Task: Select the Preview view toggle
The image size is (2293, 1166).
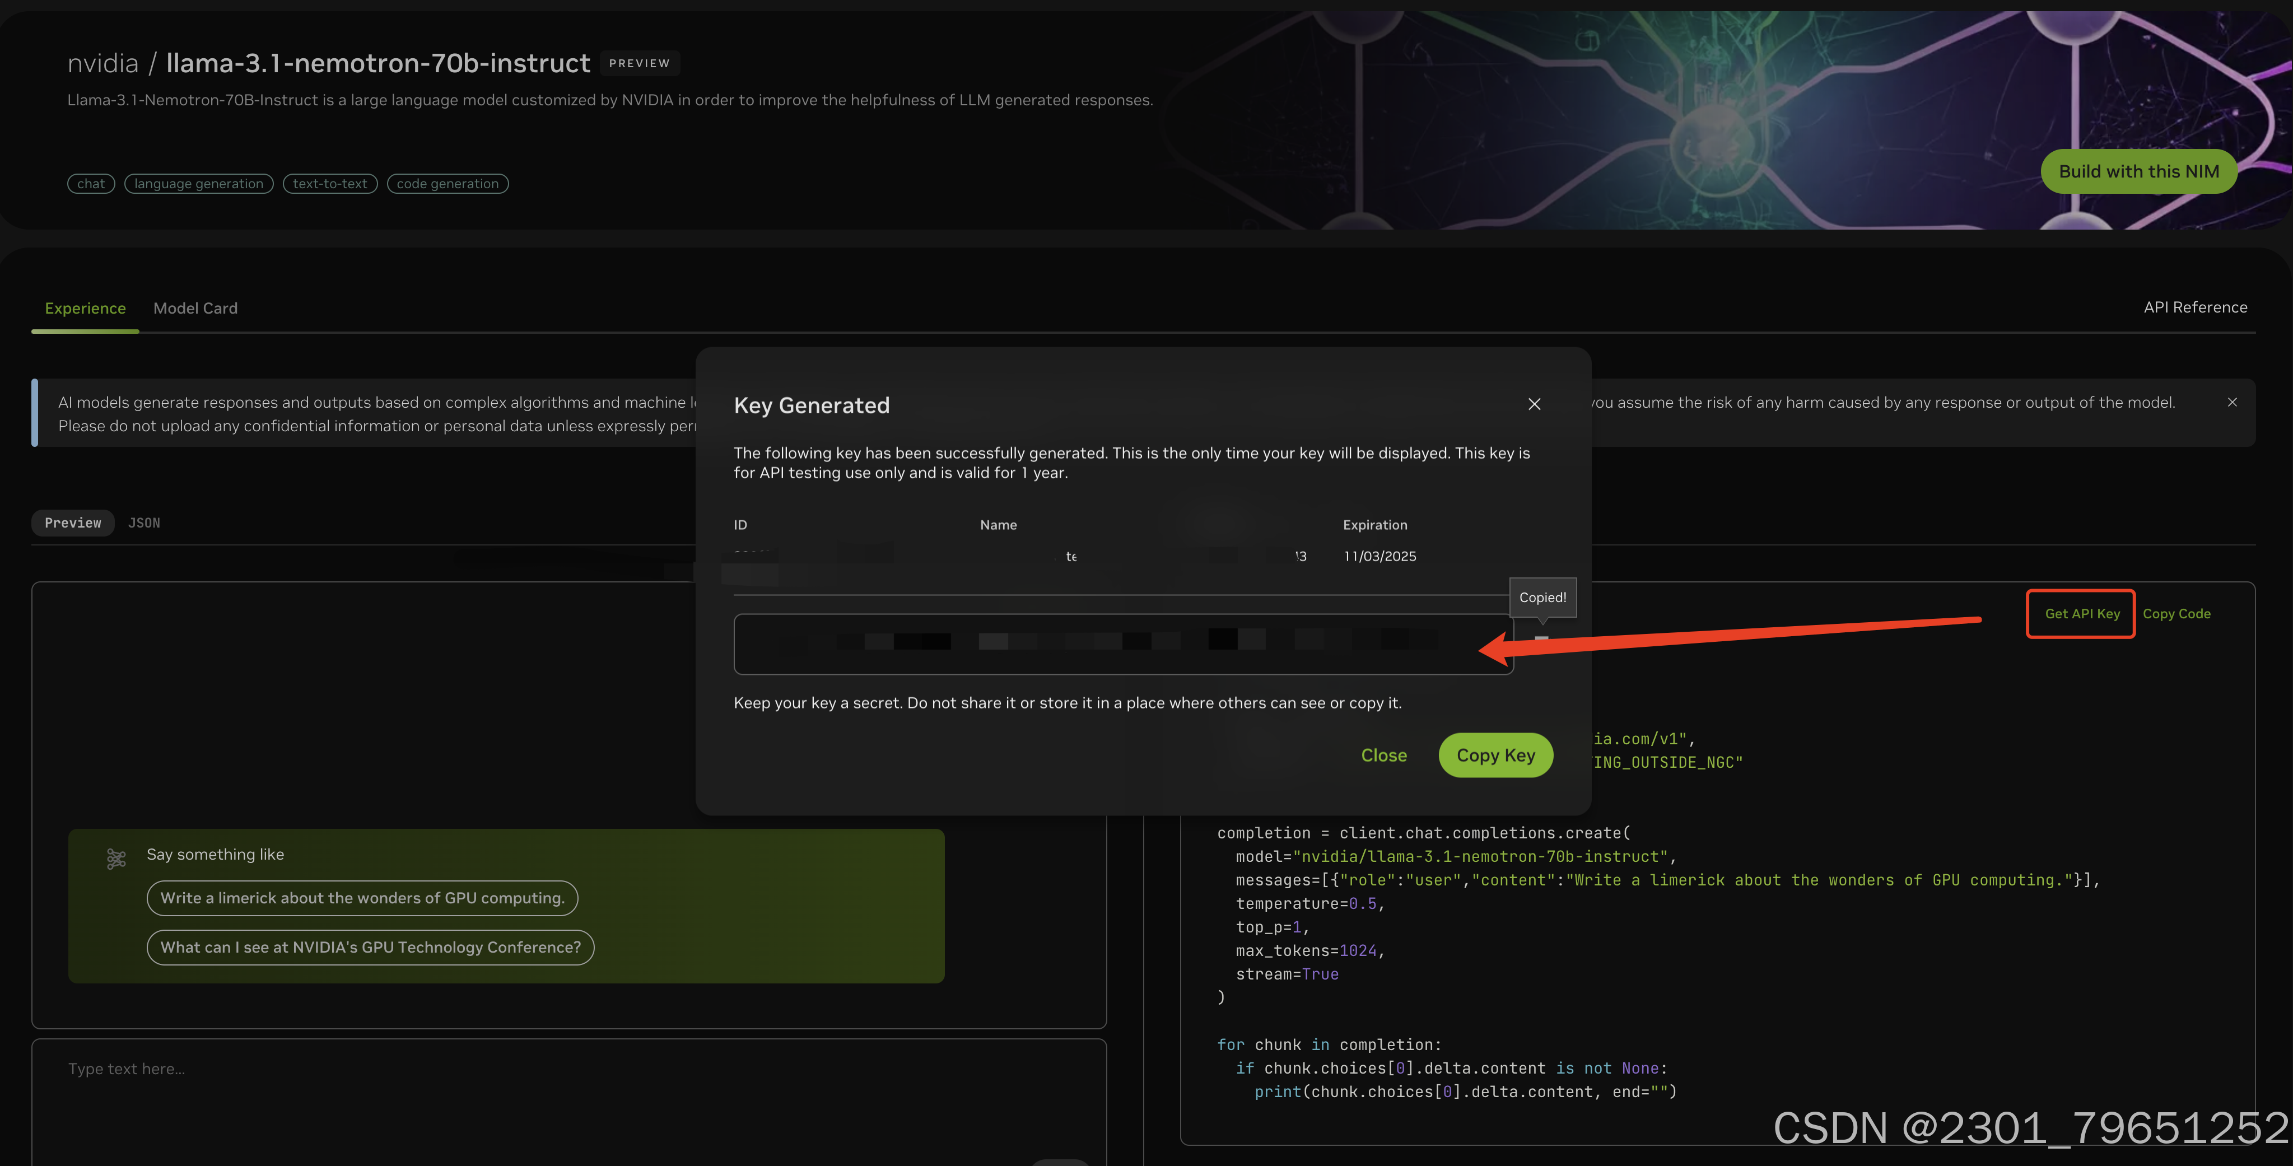Action: [73, 523]
